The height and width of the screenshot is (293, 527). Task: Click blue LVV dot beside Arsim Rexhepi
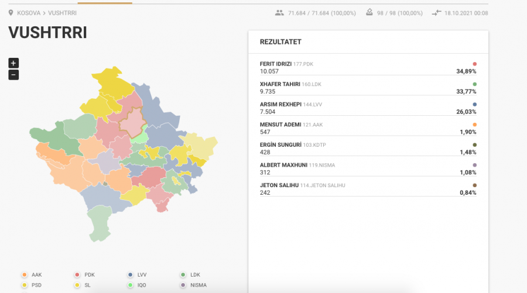474,104
